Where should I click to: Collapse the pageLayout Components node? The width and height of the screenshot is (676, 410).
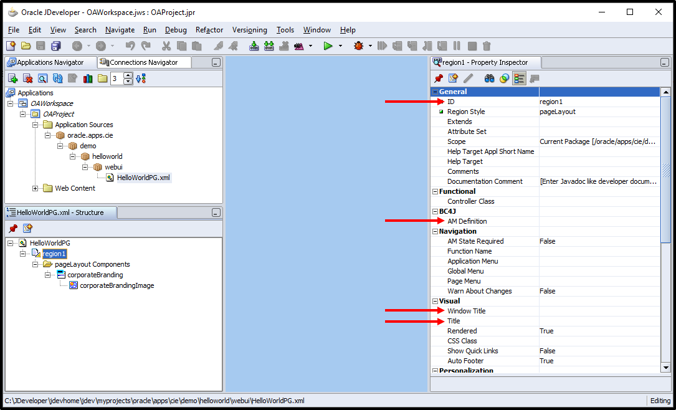(x=36, y=264)
